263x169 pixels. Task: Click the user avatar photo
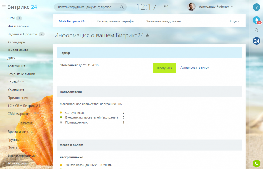[x=191, y=7]
